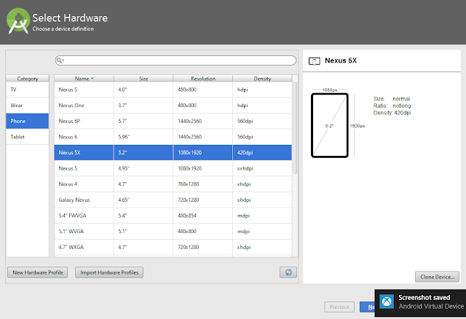Screen dimensions: 466x319
Task: Click the device table vertical scrollbar
Action: point(295,128)
